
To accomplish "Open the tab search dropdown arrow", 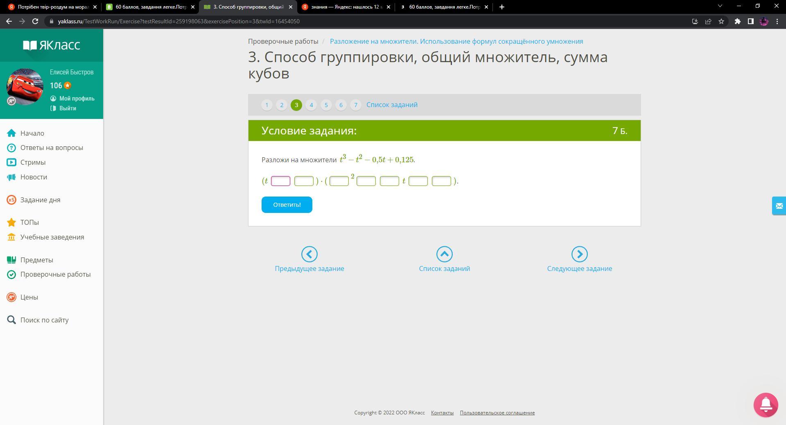I will (720, 6).
